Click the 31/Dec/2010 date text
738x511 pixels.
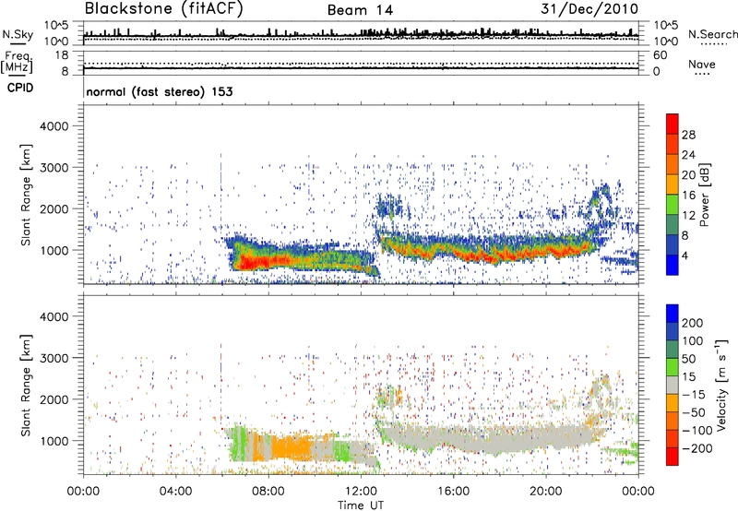tap(589, 9)
